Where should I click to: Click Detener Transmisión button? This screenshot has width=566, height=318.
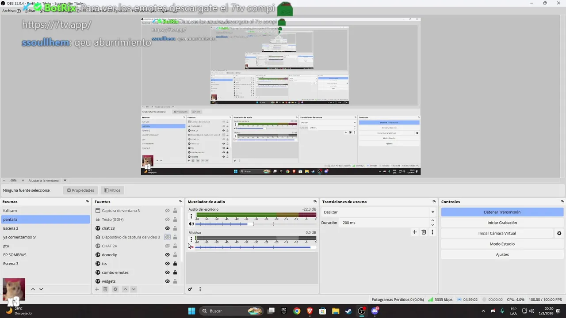[x=502, y=212]
